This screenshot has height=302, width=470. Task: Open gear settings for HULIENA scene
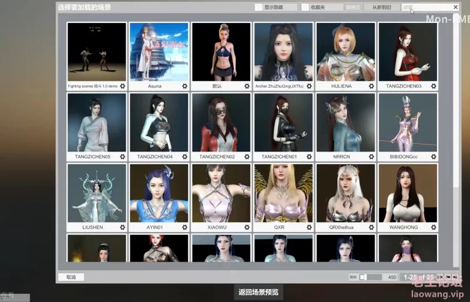[x=371, y=86]
